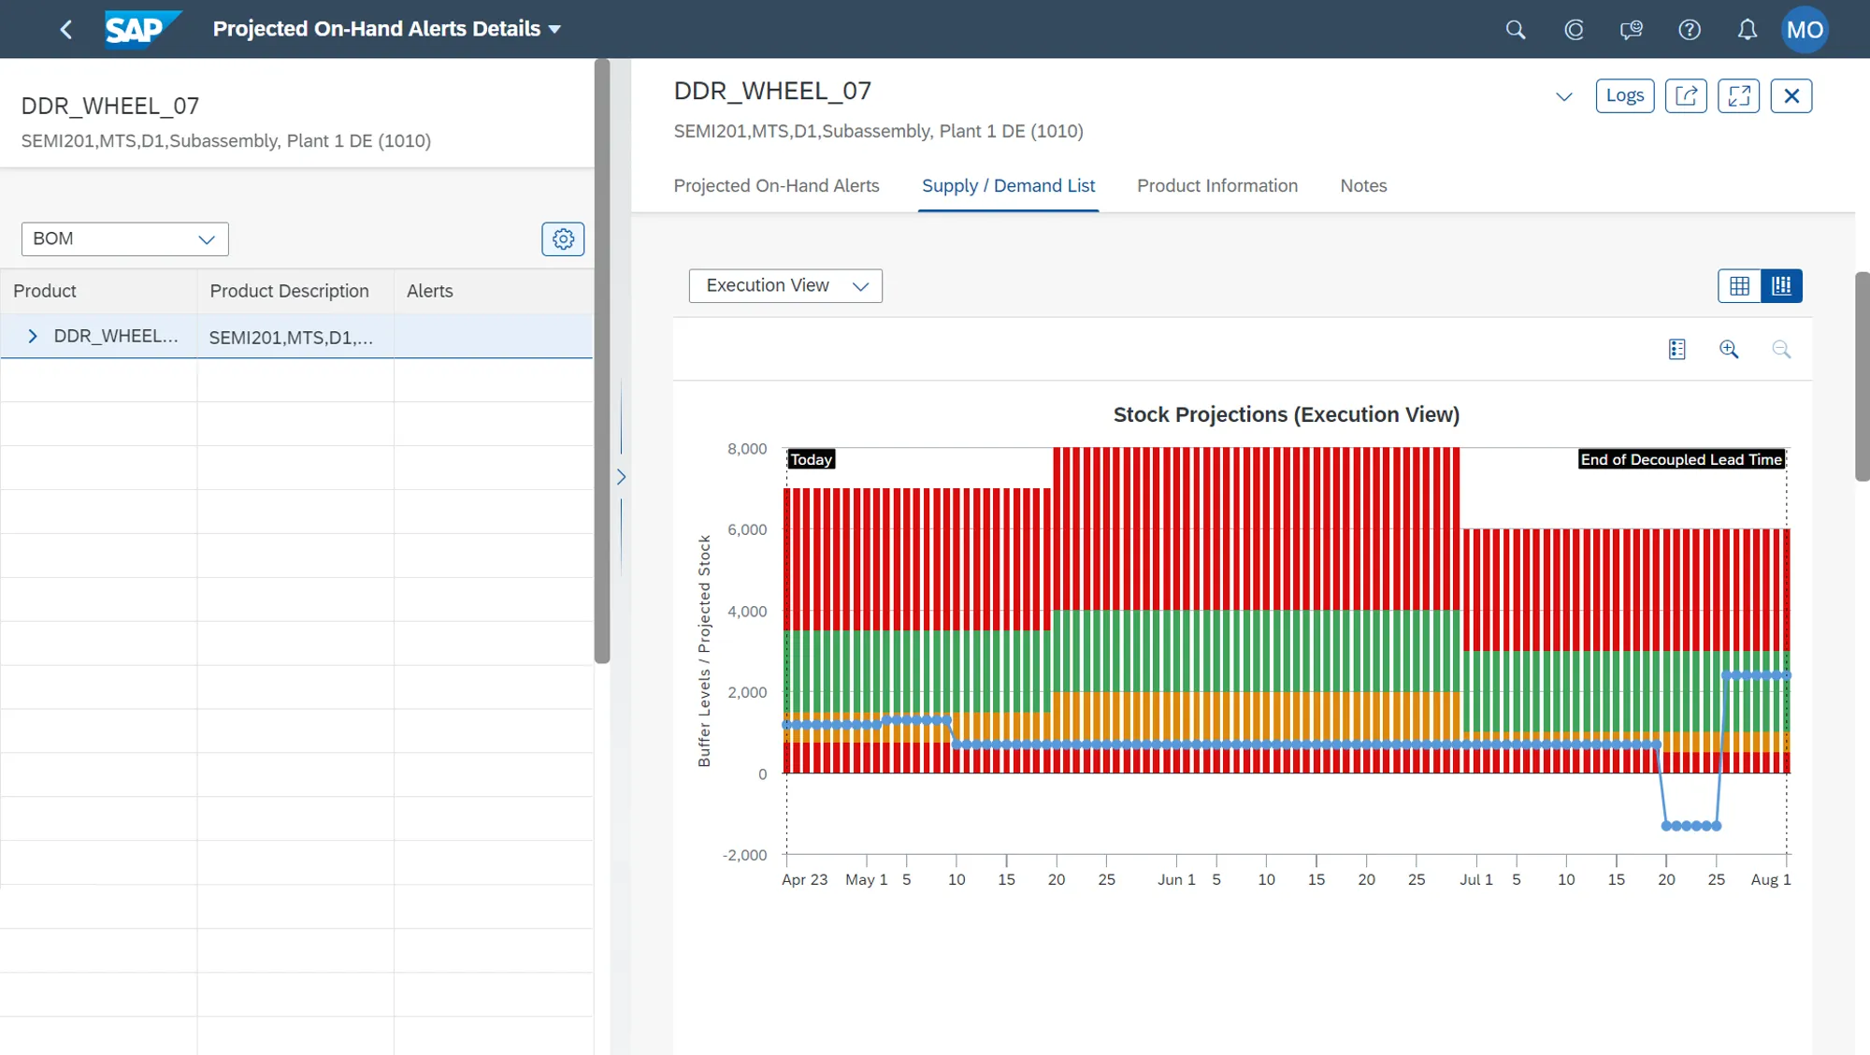Viewport: 1870px width, 1055px height.
Task: Click the Logs button
Action: (1624, 96)
